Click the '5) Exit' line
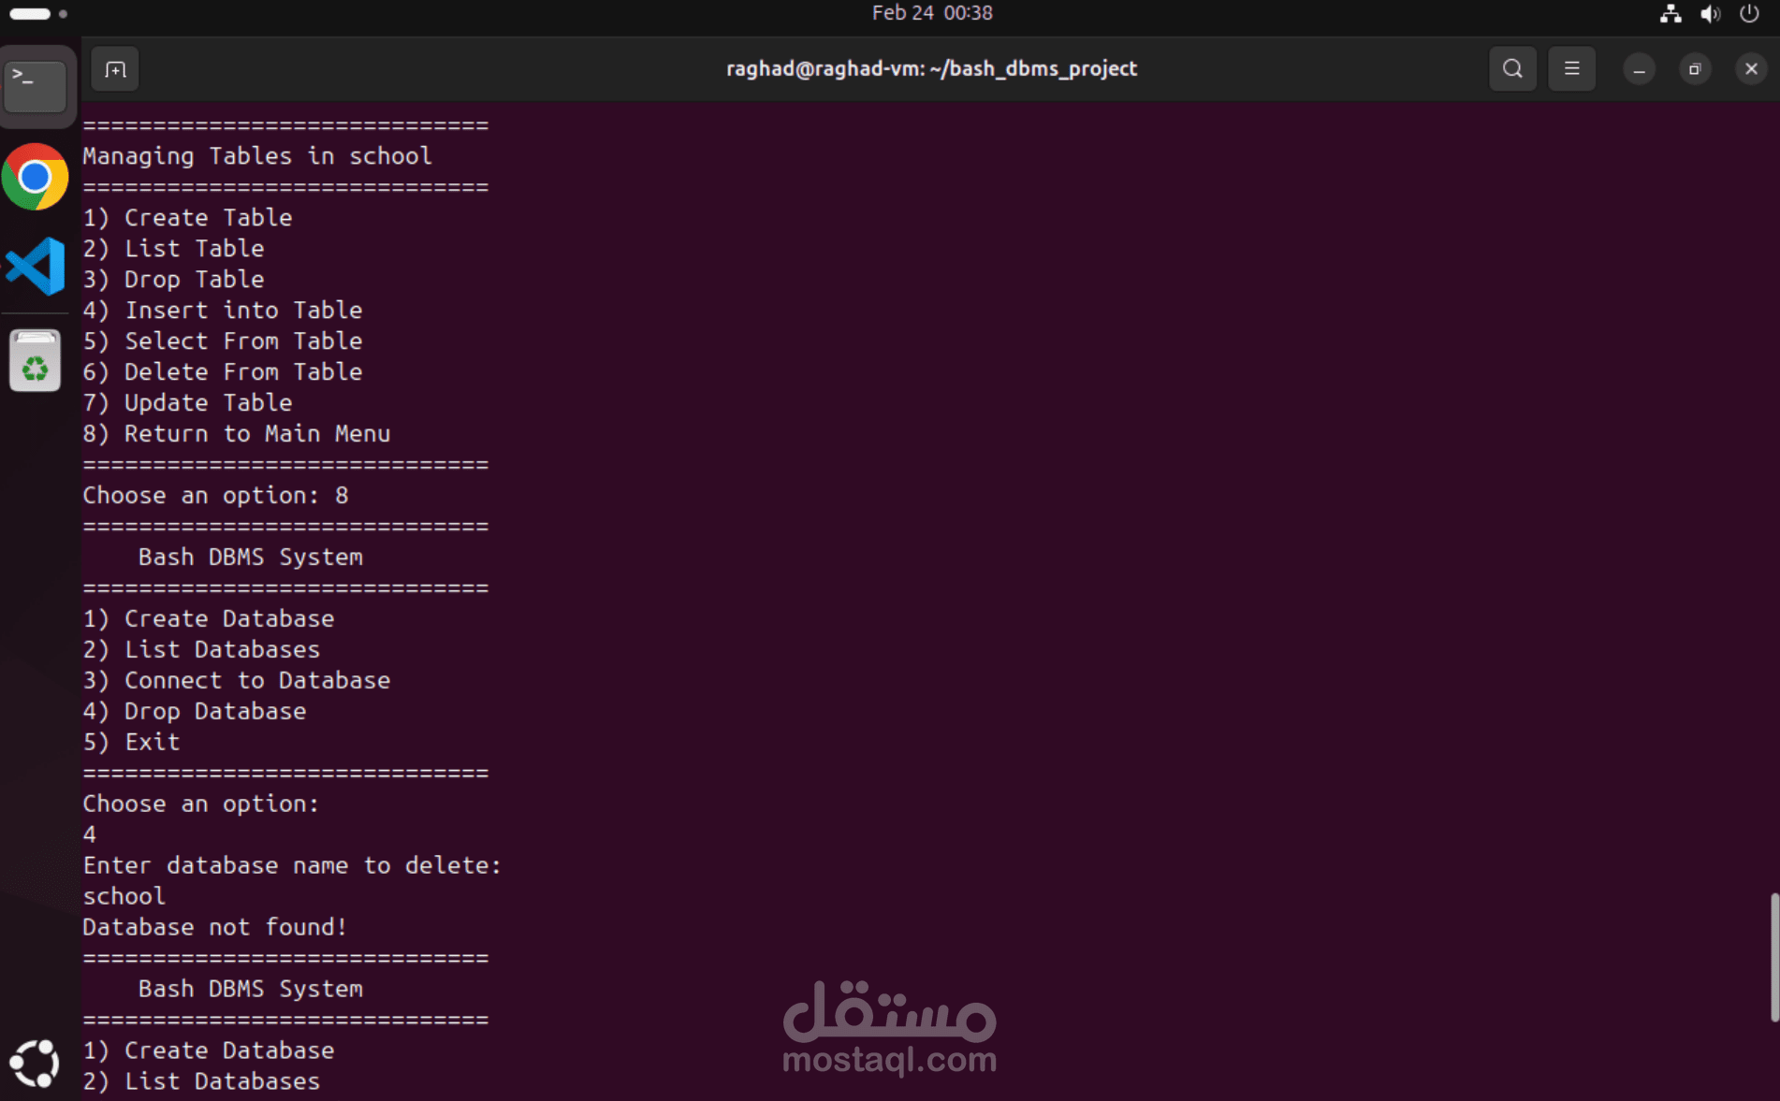Viewport: 1780px width, 1101px height. tap(131, 743)
